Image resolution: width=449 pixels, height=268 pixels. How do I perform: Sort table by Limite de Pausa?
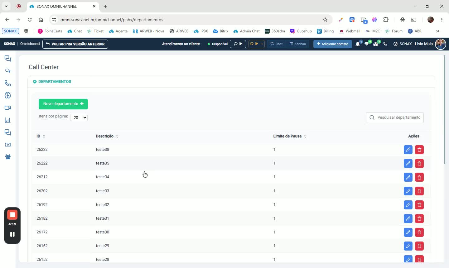pyautogui.click(x=290, y=136)
